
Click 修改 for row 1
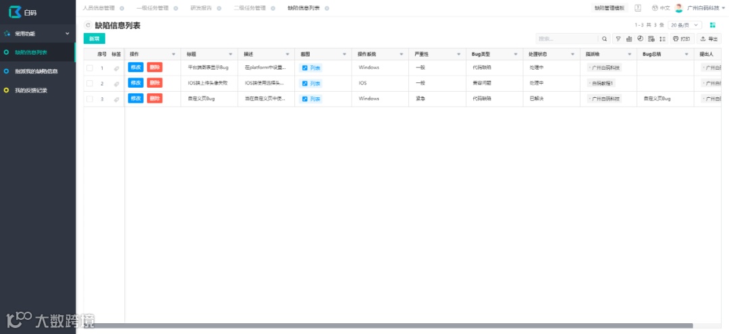136,67
